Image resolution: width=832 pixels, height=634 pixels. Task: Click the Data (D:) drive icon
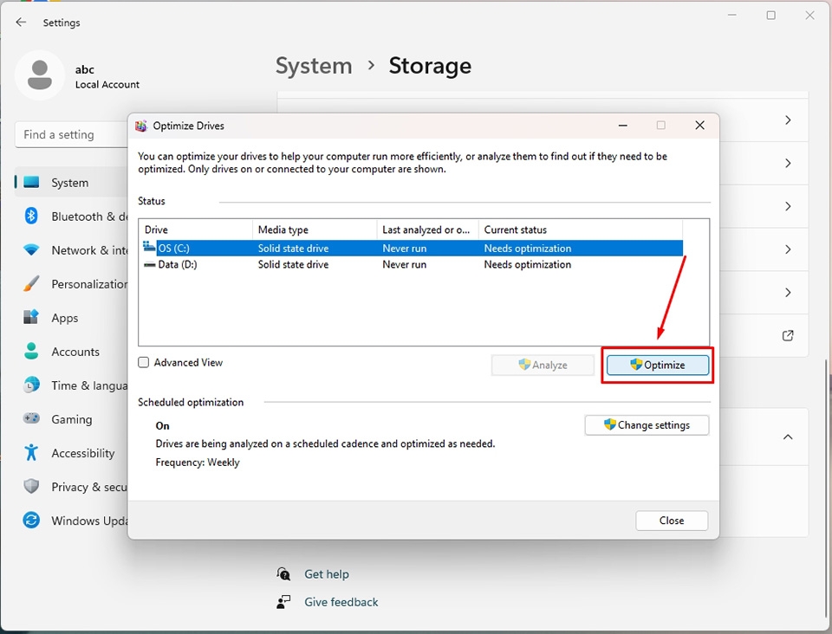[x=150, y=264]
